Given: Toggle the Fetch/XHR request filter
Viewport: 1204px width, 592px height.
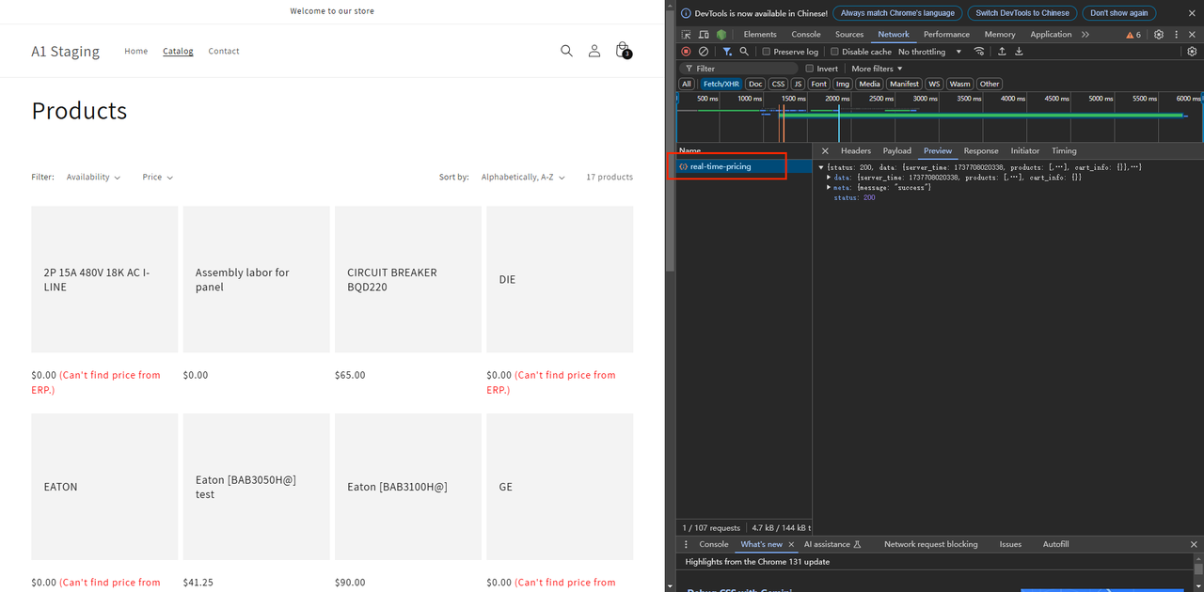Looking at the screenshot, I should (721, 84).
